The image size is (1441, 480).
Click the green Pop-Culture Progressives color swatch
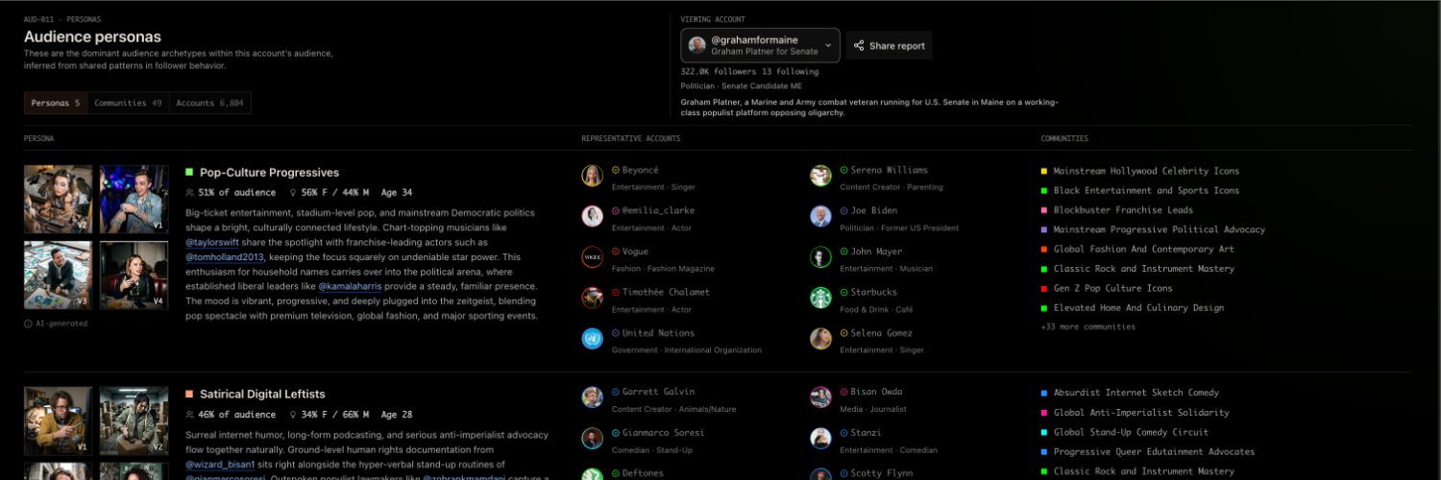[x=189, y=172]
